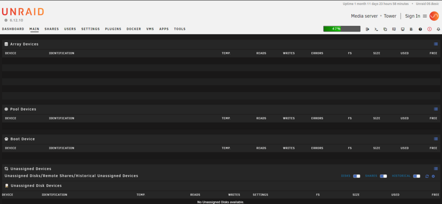Click the Historical label link
This screenshot has height=204, width=442.
click(401, 176)
